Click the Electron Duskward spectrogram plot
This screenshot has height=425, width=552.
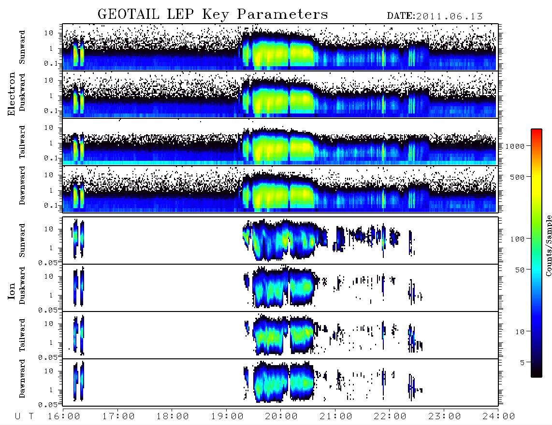[x=280, y=94]
